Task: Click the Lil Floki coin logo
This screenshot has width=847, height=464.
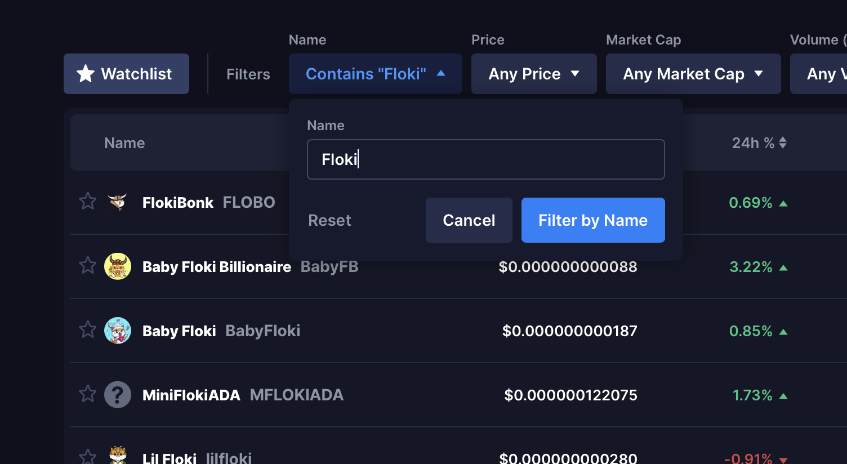Action: 118,455
